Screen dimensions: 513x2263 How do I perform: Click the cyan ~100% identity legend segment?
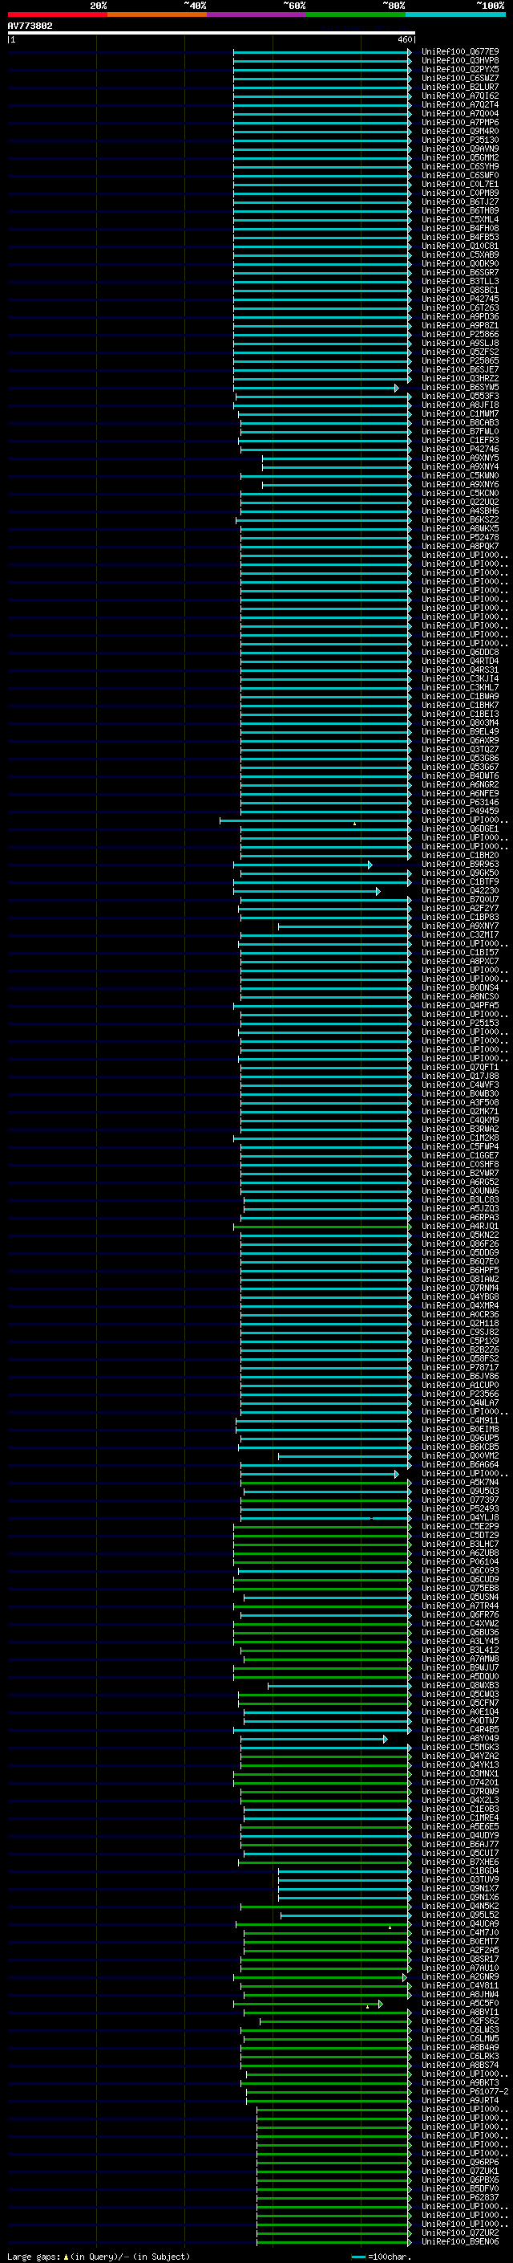pos(456,14)
